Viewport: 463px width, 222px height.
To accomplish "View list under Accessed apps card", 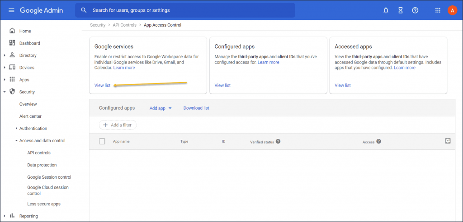I will pyautogui.click(x=343, y=85).
